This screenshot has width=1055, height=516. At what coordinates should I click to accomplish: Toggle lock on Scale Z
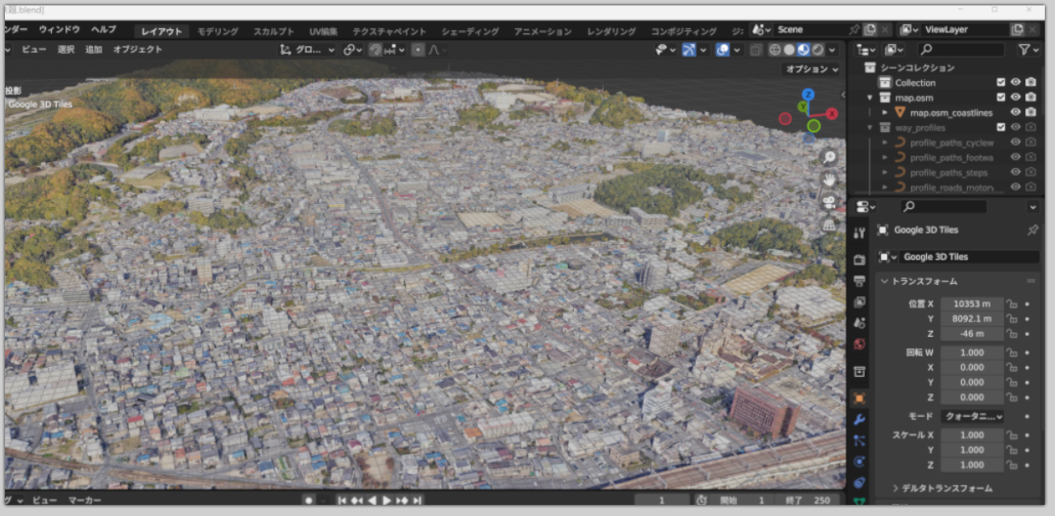point(1012,465)
